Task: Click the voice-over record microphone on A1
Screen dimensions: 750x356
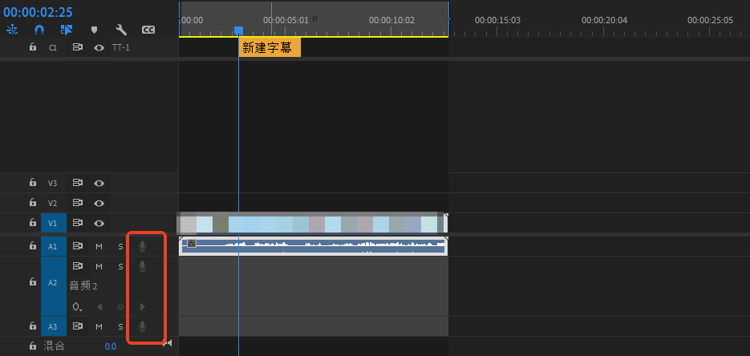Action: [x=142, y=246]
